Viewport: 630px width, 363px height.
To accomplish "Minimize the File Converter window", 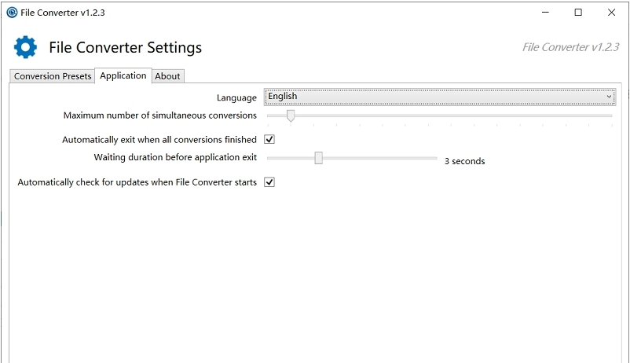I will pos(545,13).
